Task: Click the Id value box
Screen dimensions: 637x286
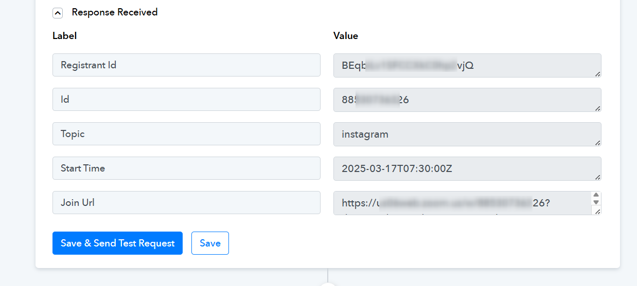Action: tap(467, 100)
